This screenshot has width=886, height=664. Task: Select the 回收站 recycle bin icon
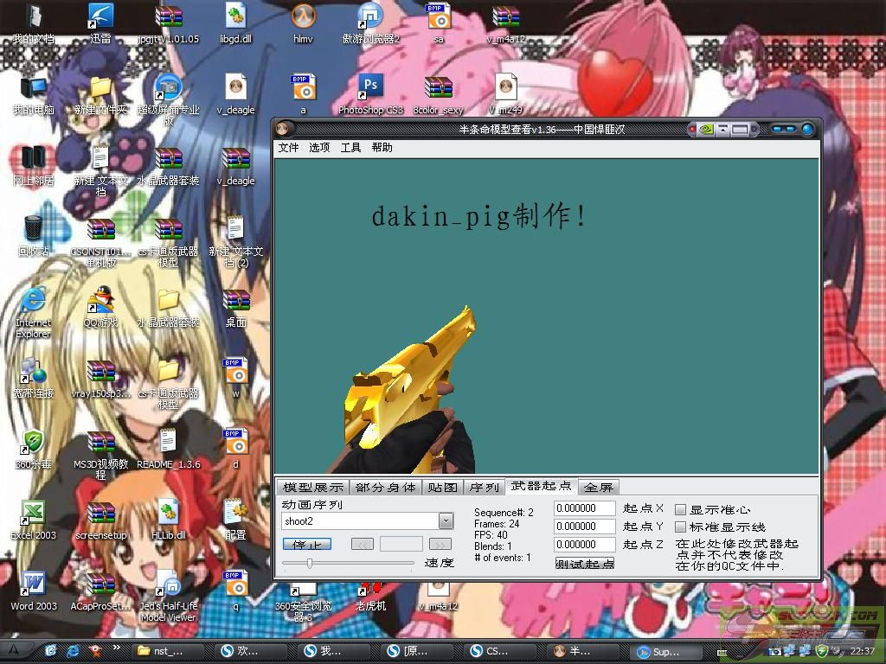pos(34,236)
